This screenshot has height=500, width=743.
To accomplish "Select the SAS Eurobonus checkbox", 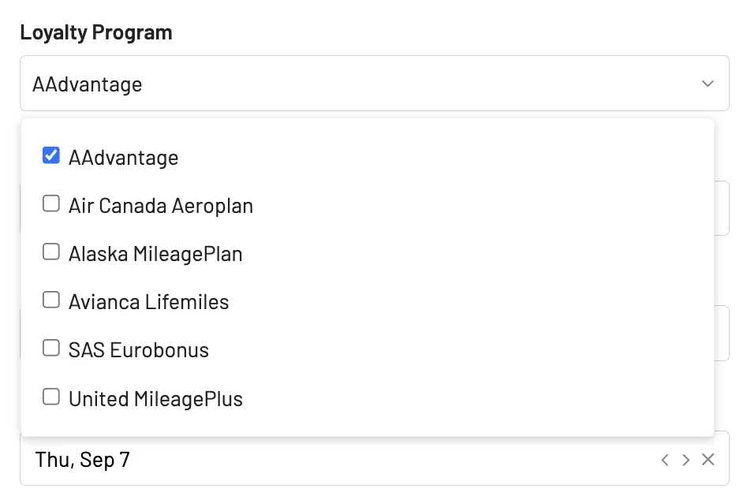I will tap(51, 349).
